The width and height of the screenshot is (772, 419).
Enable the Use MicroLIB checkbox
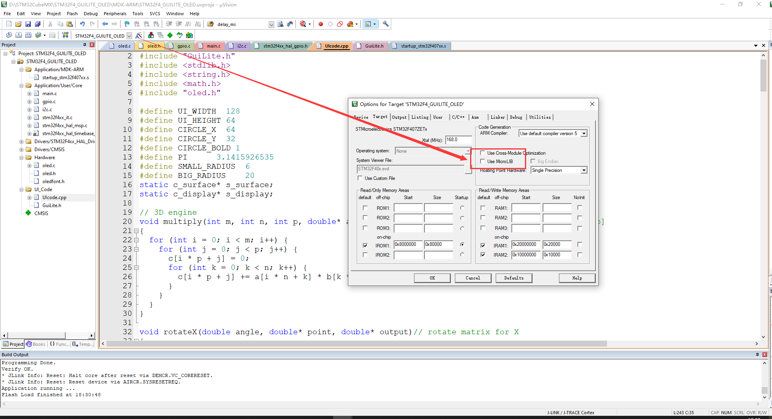pos(482,161)
